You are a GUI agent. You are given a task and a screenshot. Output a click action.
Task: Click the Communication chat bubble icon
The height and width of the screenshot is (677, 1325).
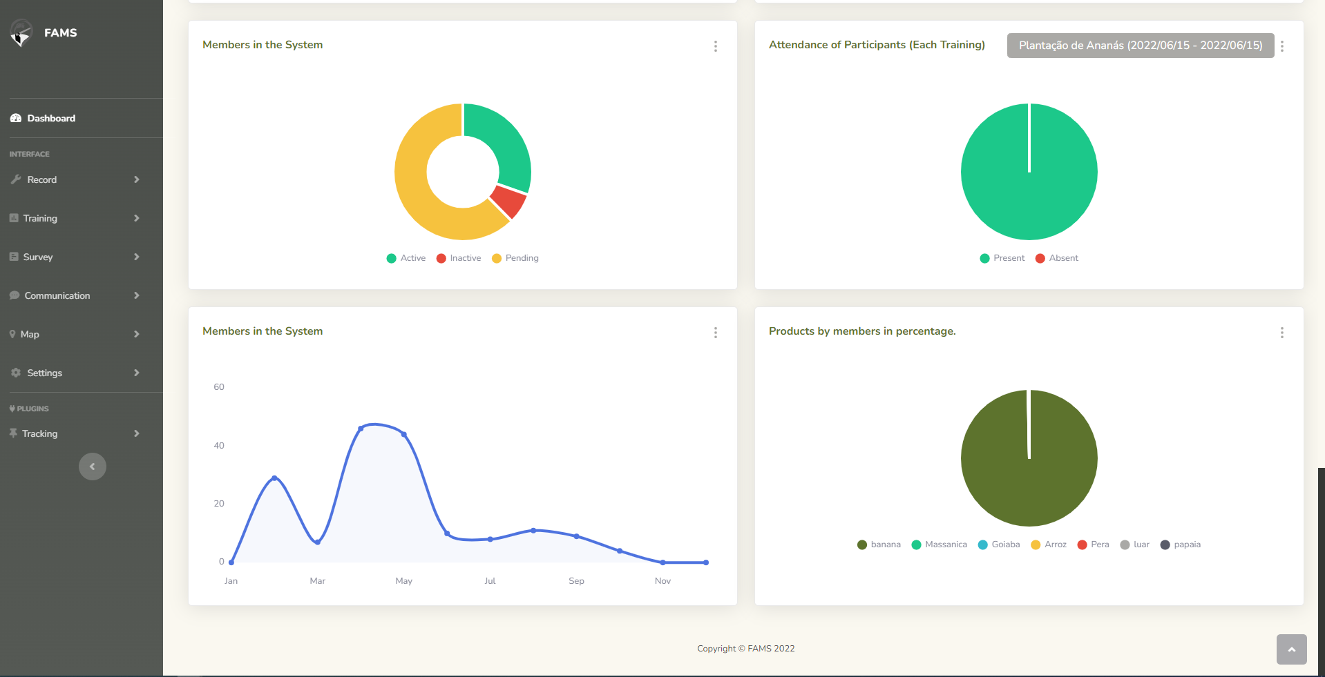click(15, 295)
